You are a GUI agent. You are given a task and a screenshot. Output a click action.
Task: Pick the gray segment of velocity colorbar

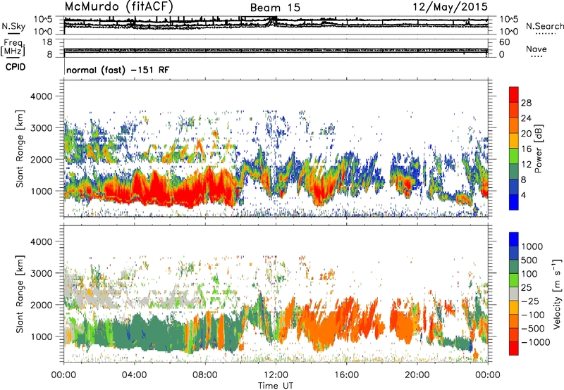pyautogui.click(x=514, y=294)
